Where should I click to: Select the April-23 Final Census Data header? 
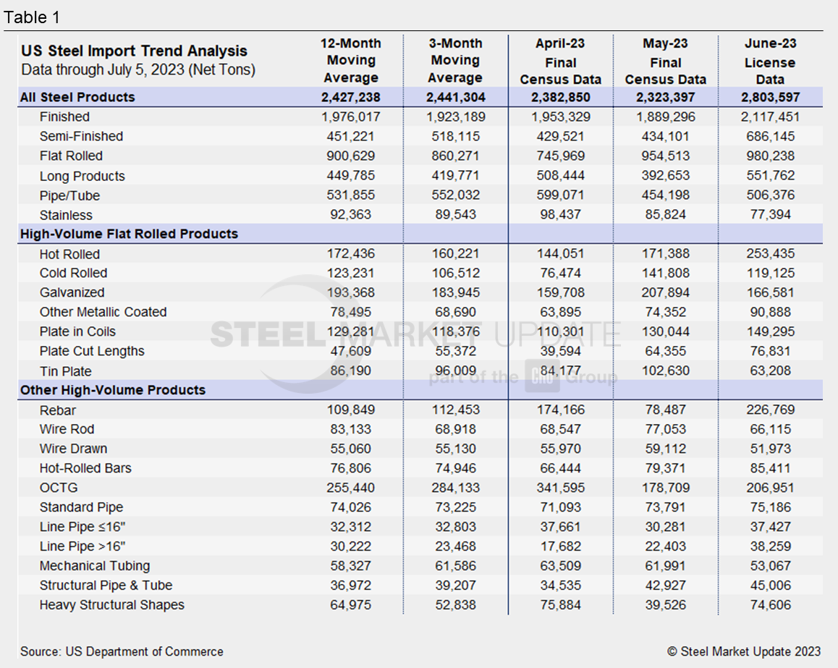click(x=560, y=62)
